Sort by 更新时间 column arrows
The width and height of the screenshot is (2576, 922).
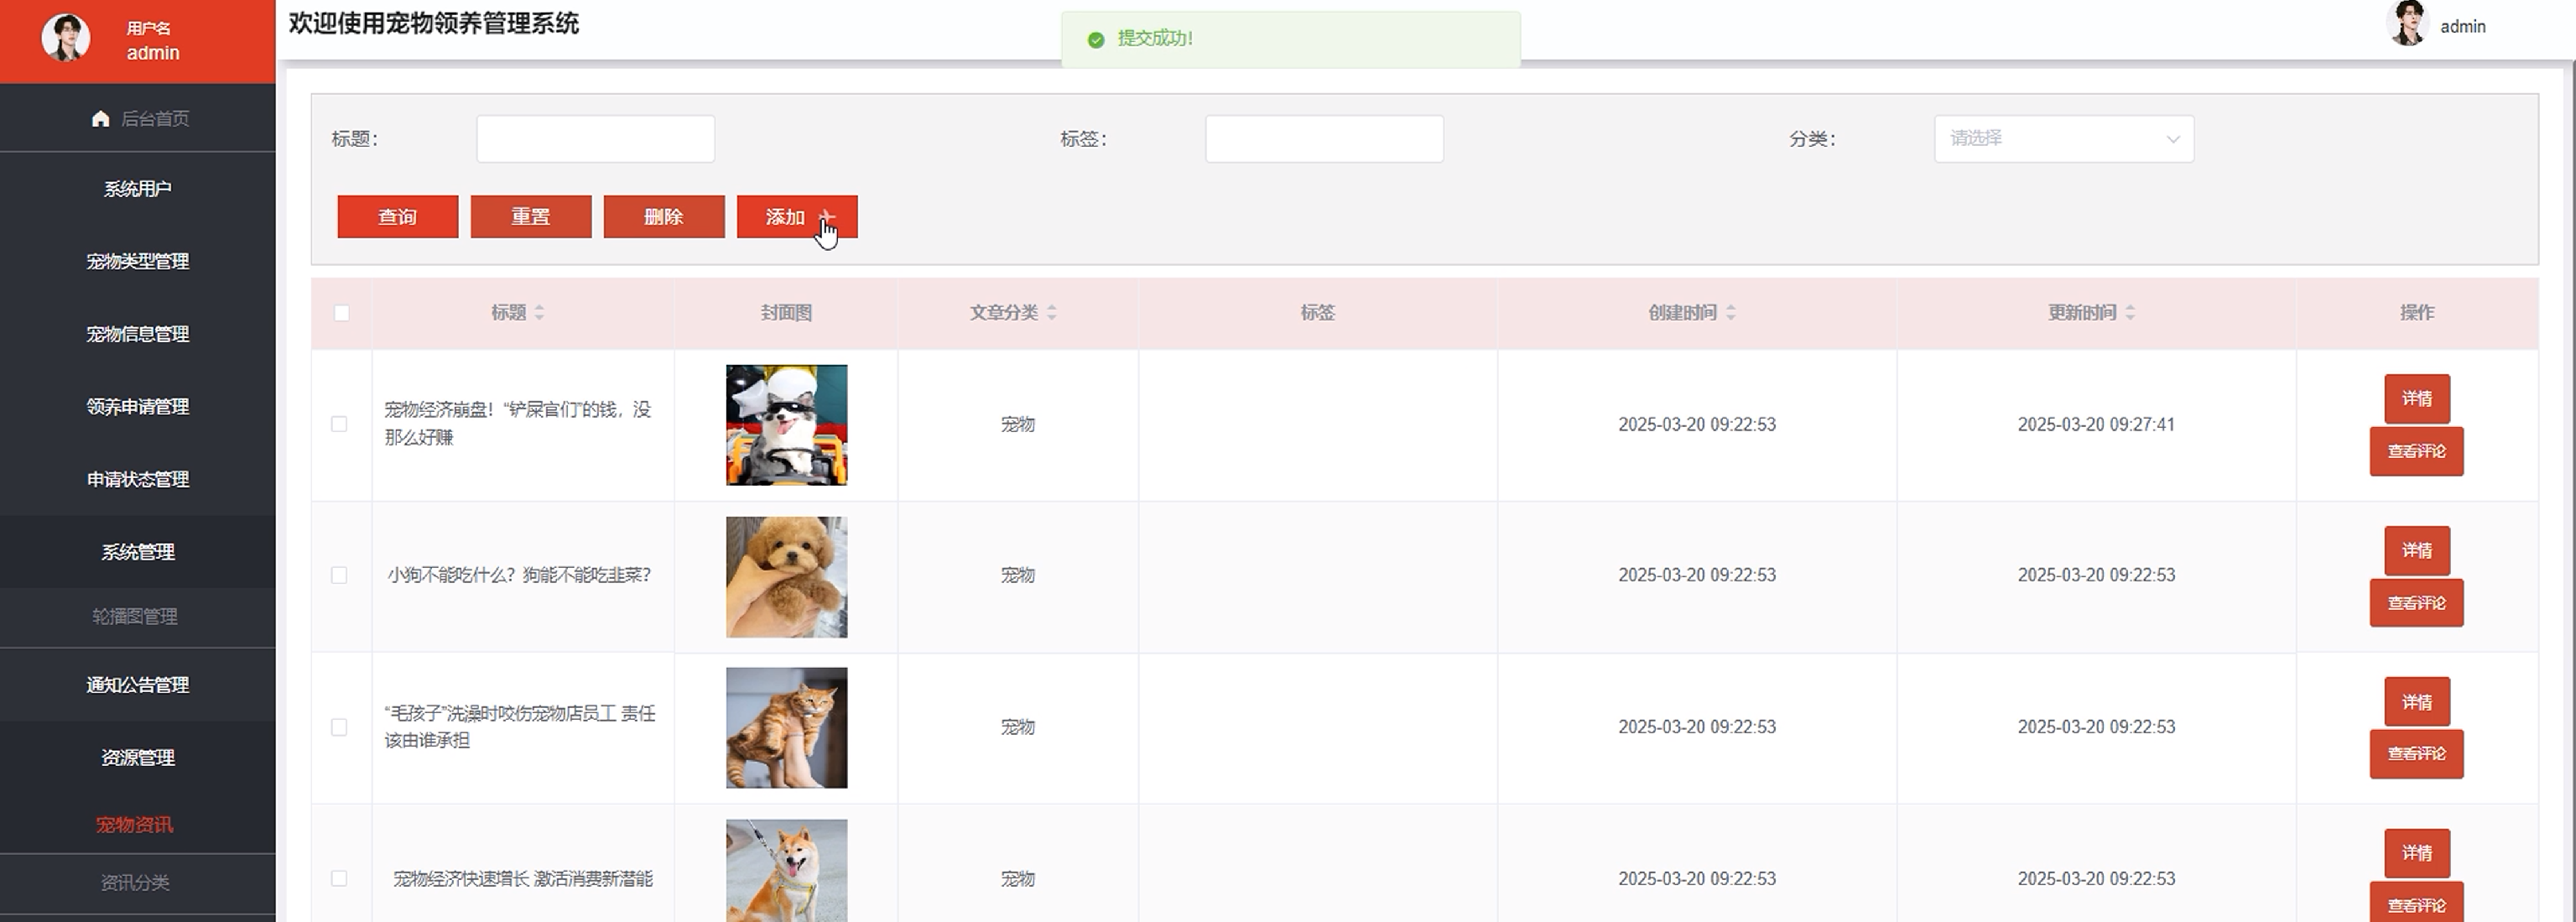coord(2130,313)
